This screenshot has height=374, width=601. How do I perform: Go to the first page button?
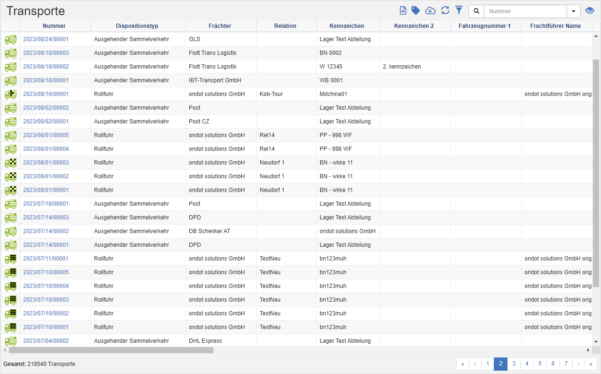[463, 364]
